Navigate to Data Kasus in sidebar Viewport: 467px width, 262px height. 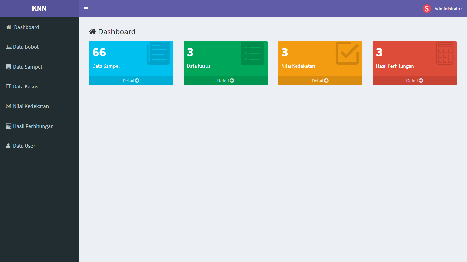pyautogui.click(x=26, y=86)
